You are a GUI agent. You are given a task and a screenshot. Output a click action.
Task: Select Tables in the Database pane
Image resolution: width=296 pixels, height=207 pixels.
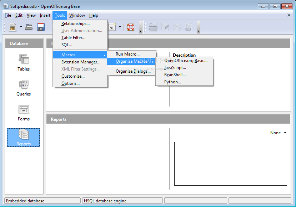24,63
